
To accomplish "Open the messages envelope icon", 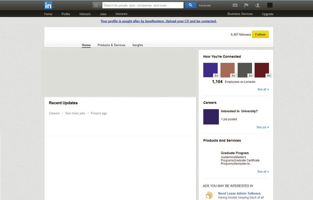I will (235, 5).
